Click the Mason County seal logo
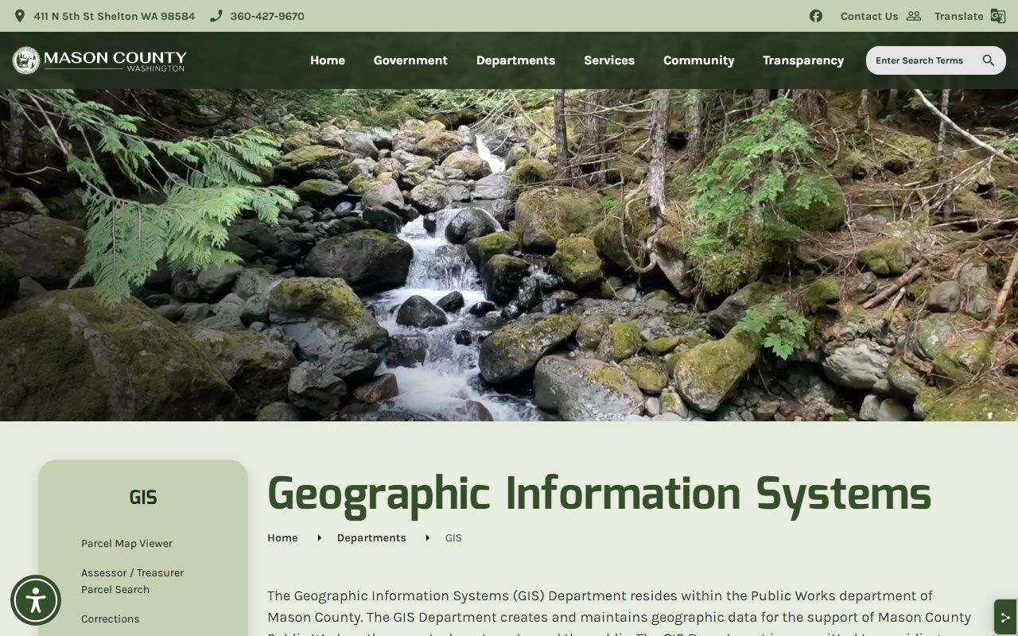 pos(26,60)
